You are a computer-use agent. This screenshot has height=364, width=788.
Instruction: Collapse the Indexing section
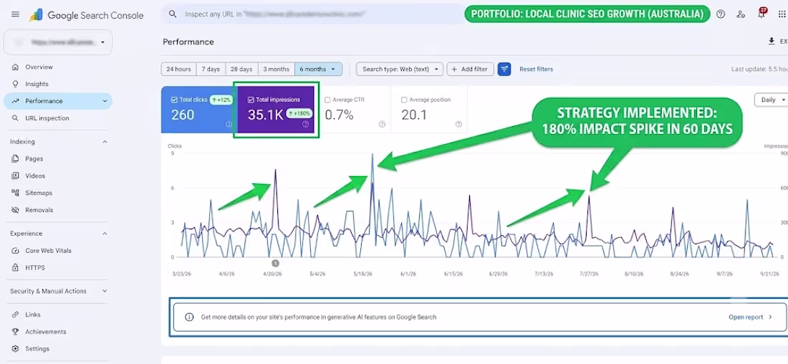click(105, 142)
